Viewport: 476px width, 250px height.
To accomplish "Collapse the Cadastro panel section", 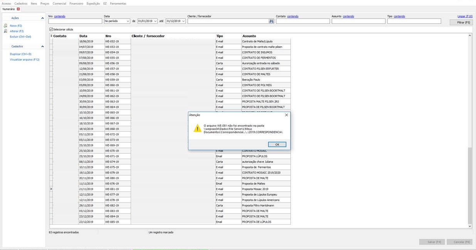I will [x=42, y=47].
